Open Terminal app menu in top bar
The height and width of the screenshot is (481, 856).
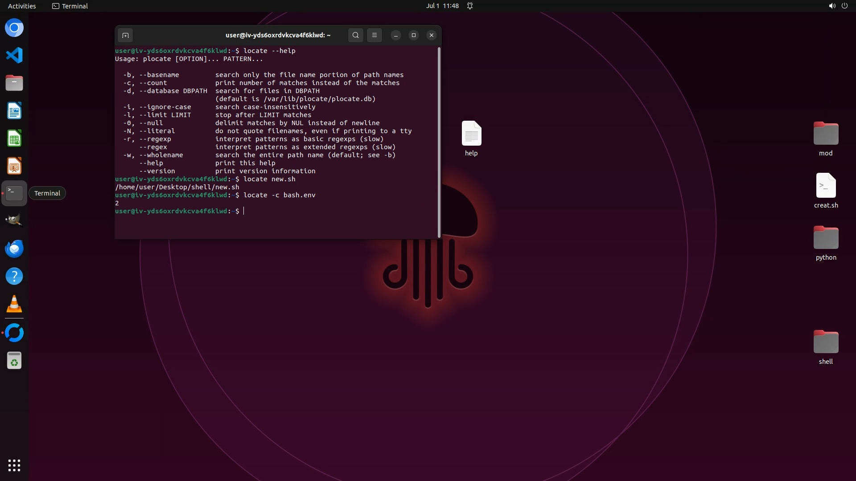70,6
